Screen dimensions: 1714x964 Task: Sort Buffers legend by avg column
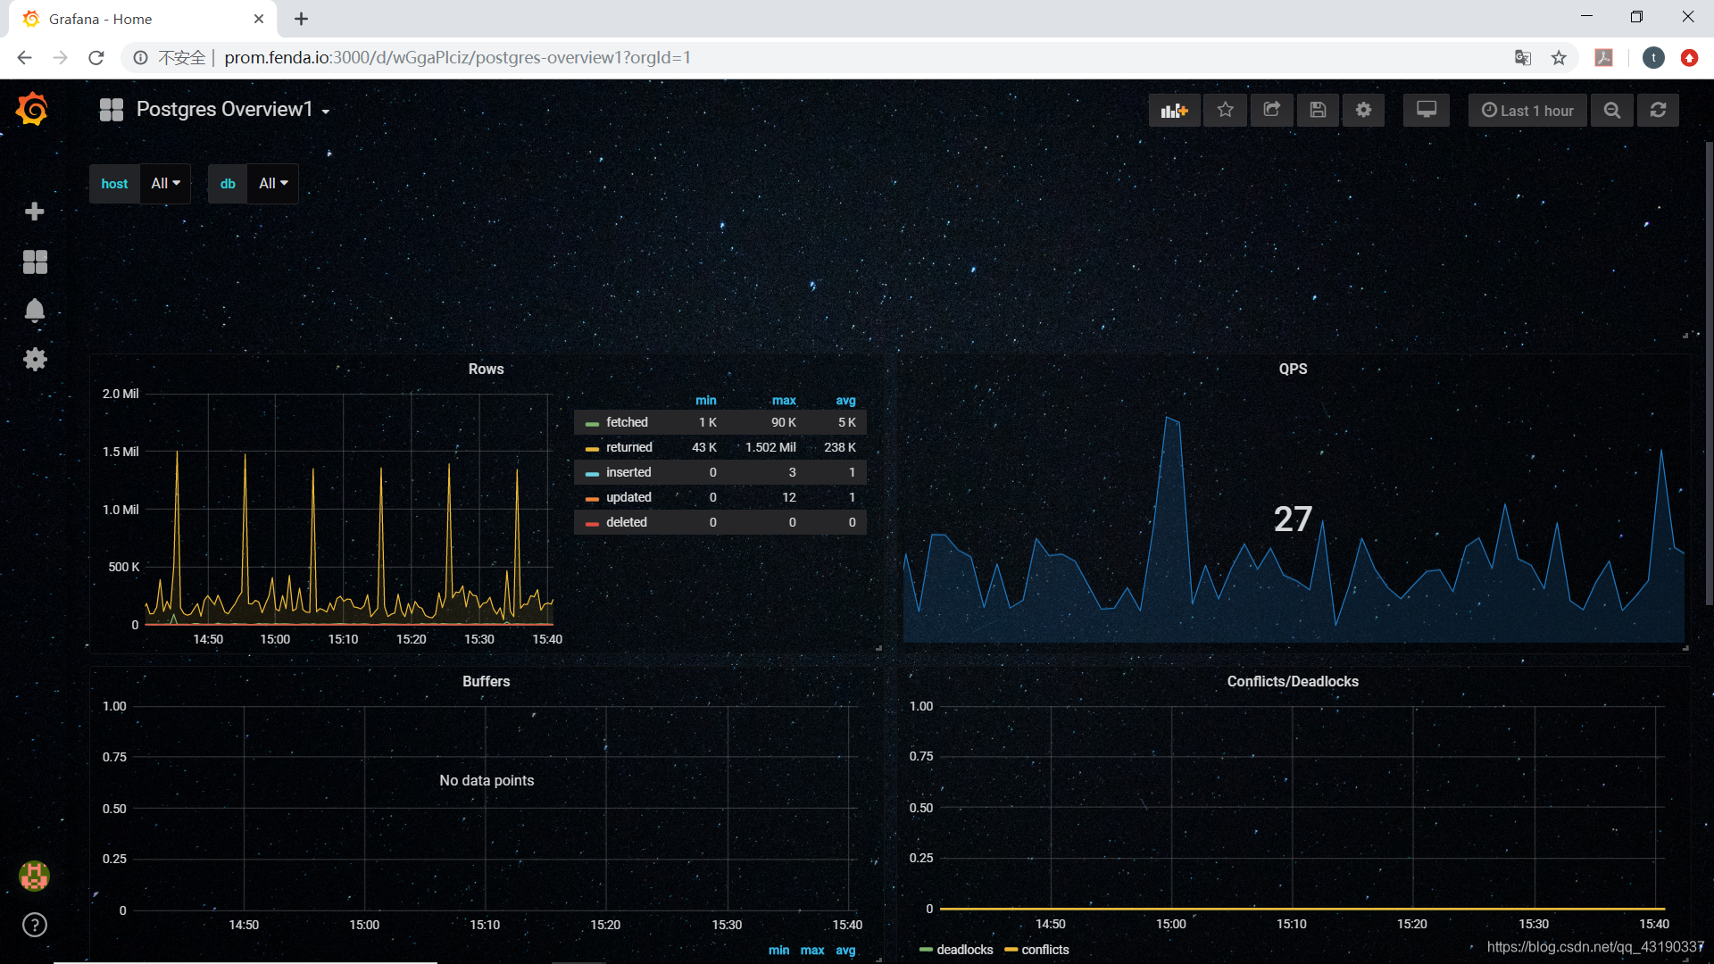coord(845,951)
